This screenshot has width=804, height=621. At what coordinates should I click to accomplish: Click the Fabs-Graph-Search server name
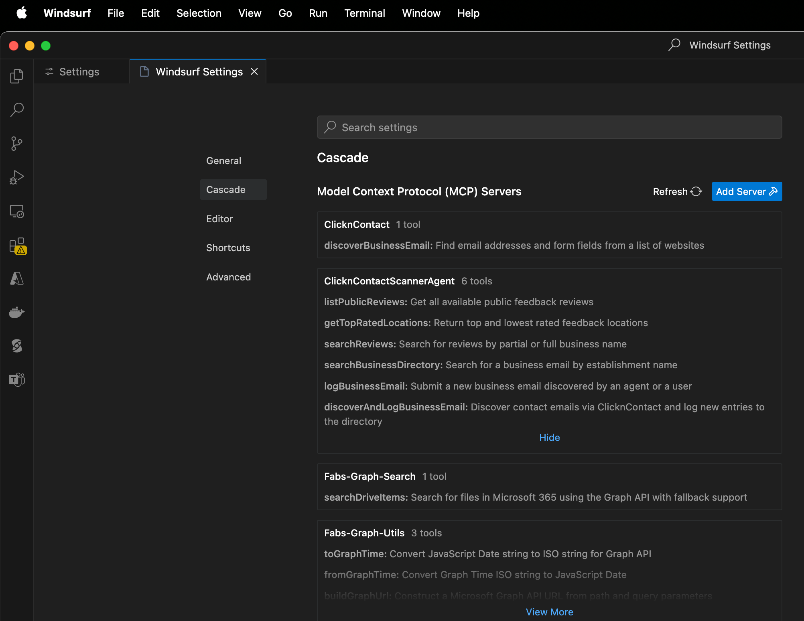[370, 476]
